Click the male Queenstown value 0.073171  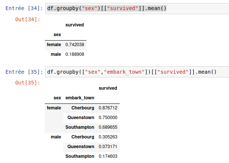coord(108,147)
